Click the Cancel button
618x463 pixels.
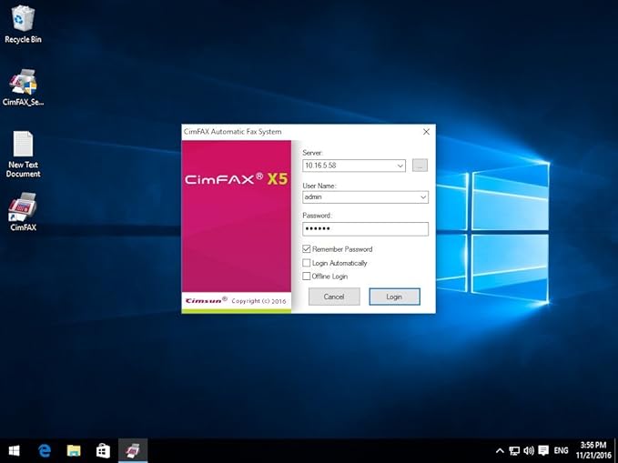pos(334,297)
